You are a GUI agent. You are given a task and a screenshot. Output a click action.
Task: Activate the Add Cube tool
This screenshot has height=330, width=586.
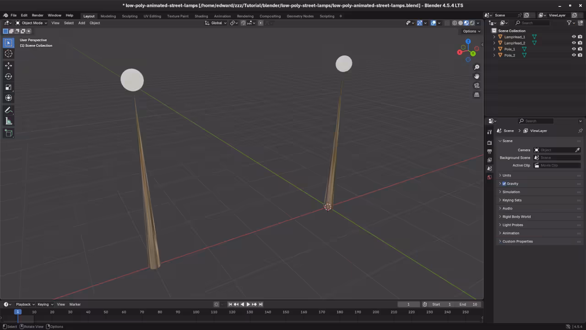(8, 133)
